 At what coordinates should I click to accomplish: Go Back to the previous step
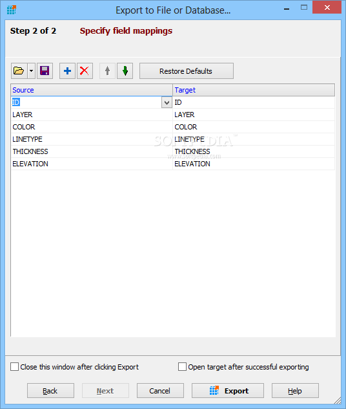(50, 391)
